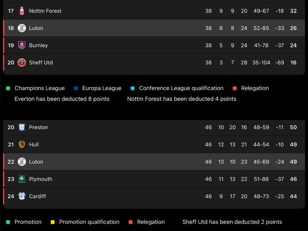This screenshot has width=308, height=231.
Task: Click the Nottm Forest club crest
Action: (x=22, y=11)
